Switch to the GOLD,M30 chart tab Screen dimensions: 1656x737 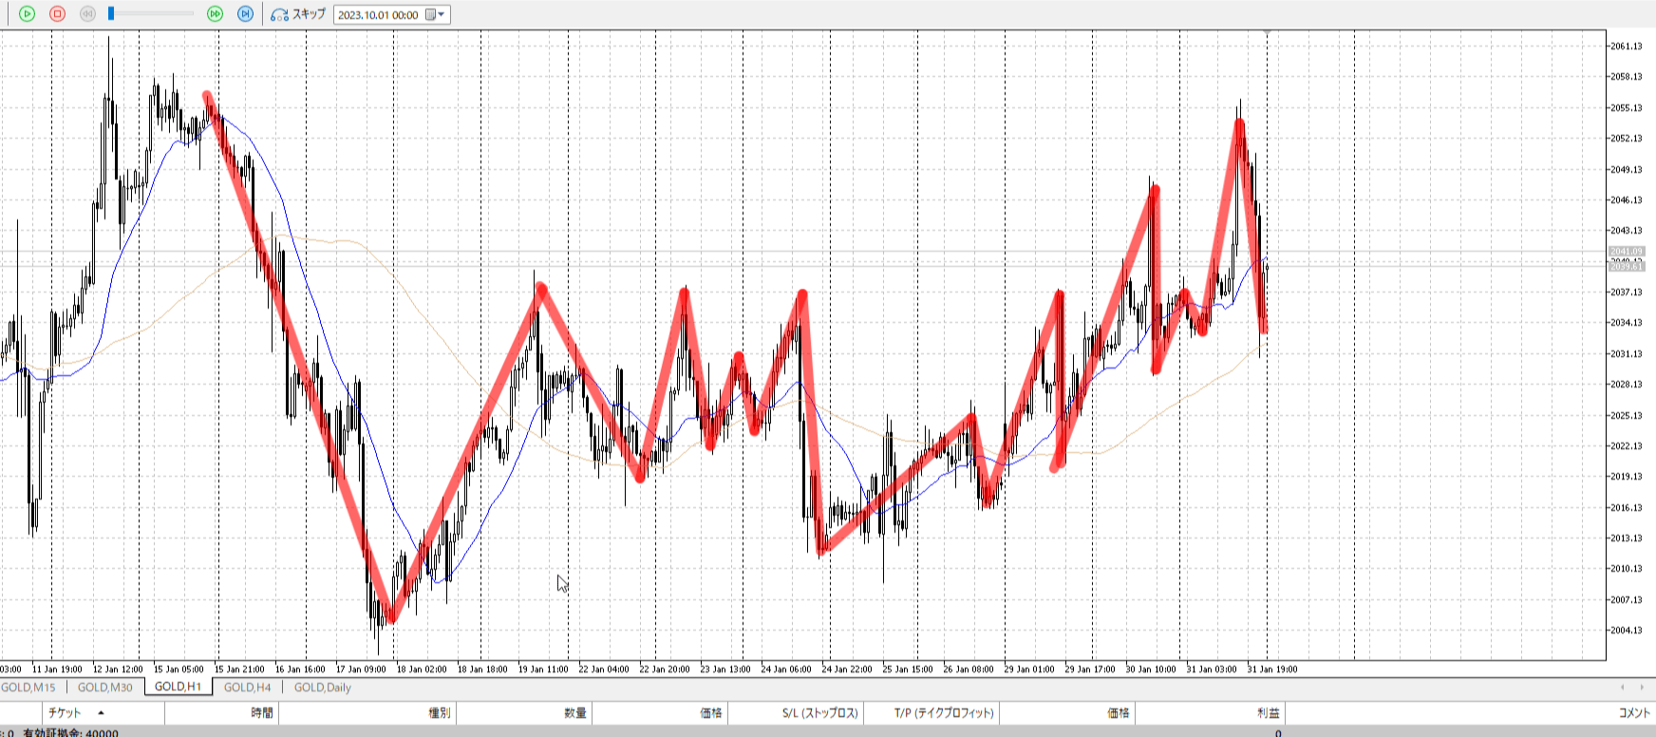coord(104,688)
